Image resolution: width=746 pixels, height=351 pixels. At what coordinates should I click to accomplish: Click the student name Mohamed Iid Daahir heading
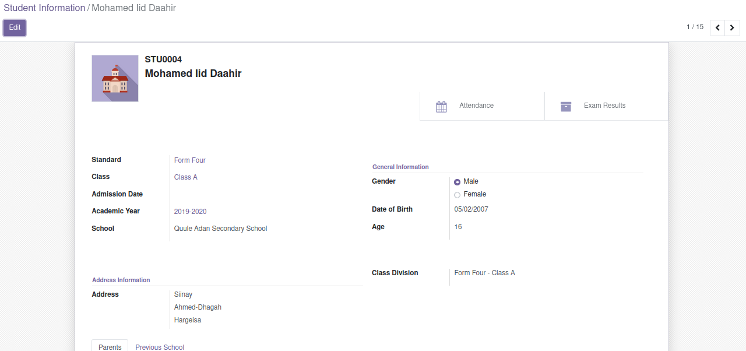[x=193, y=73]
